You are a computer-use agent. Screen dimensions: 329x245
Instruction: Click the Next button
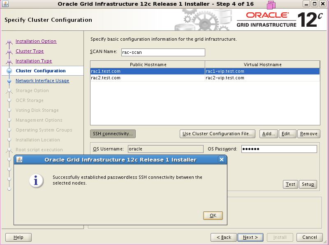tap(250, 237)
